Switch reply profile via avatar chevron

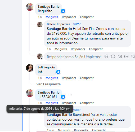(x=42, y=58)
